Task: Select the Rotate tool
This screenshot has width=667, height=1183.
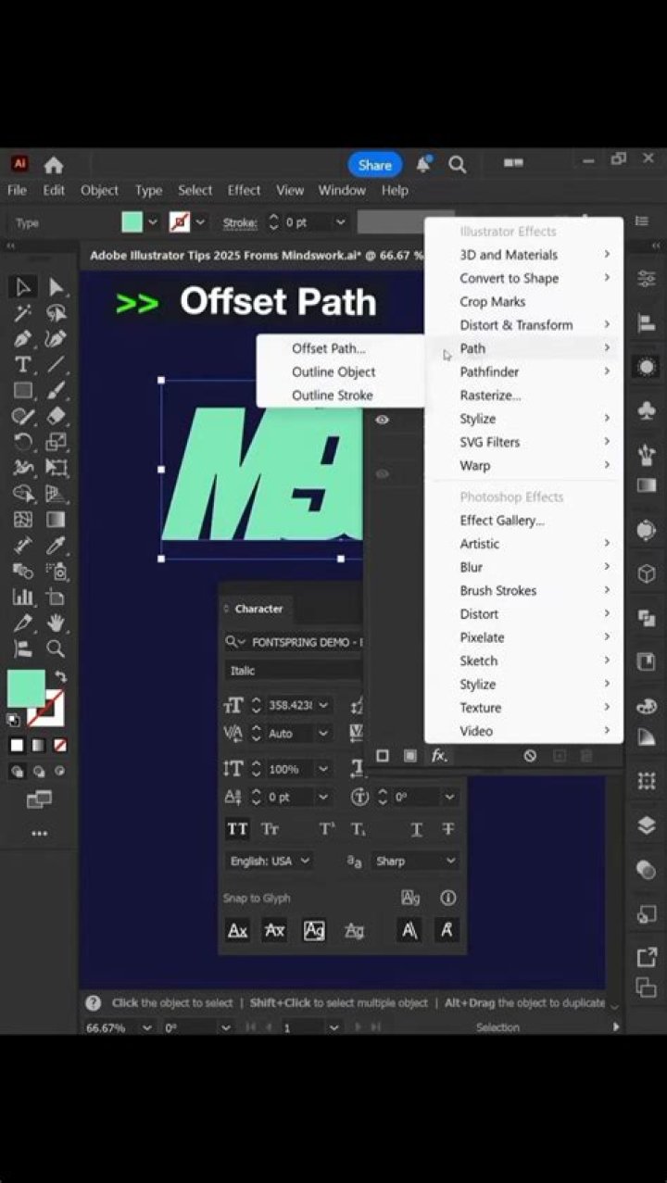Action: pos(23,442)
